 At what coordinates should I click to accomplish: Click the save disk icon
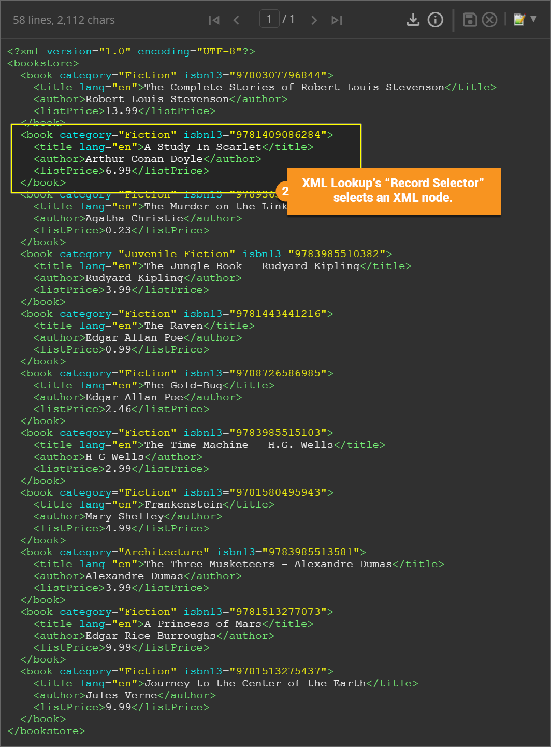[x=470, y=20]
